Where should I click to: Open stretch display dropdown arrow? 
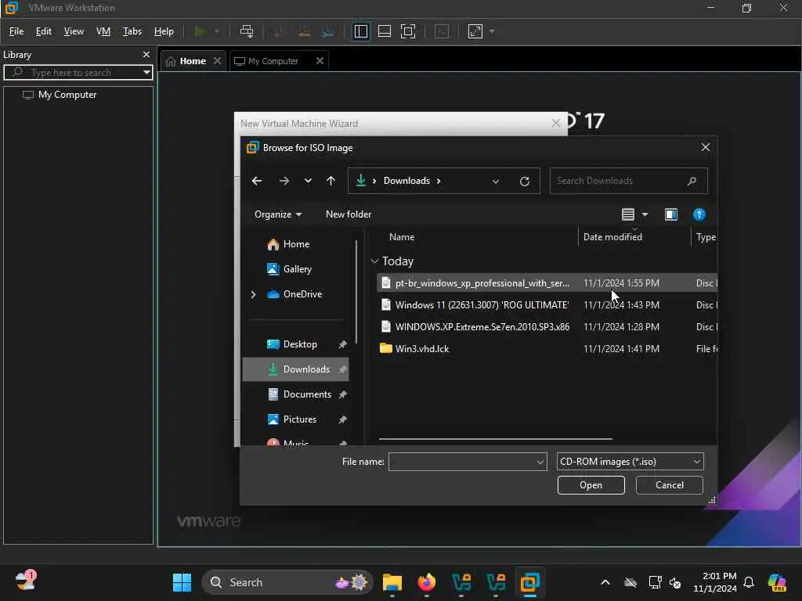coord(492,31)
